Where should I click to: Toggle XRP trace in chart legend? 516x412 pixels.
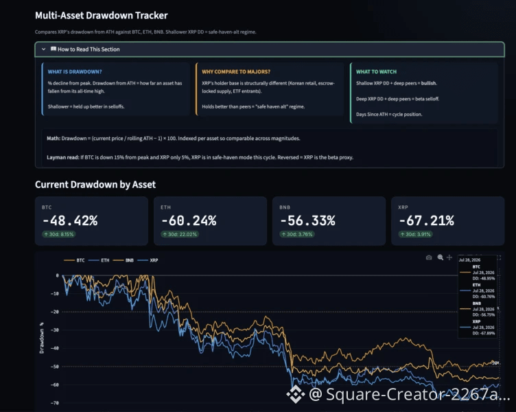pyautogui.click(x=148, y=260)
